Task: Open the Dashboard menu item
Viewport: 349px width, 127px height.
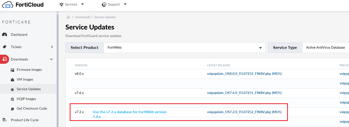Action: 19,35
